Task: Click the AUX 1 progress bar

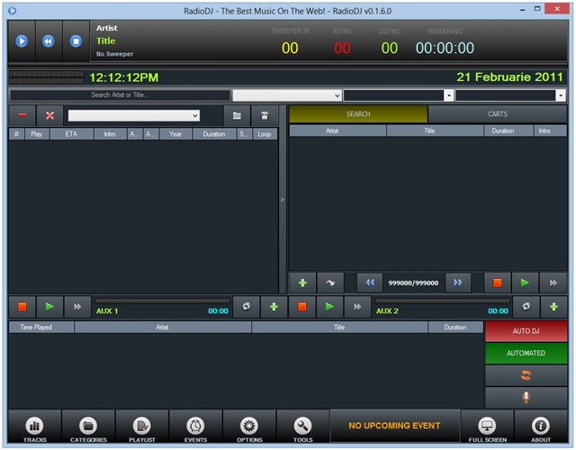Action: (x=162, y=301)
